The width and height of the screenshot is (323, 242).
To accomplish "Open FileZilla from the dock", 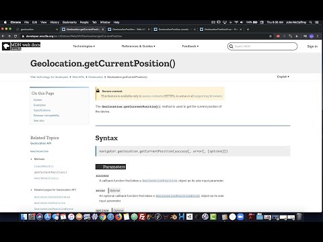I will pyautogui.click(x=142, y=216).
